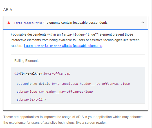Collapse the aria-hidden audit with the chevron
The width and height of the screenshot is (152, 128).
143,23
